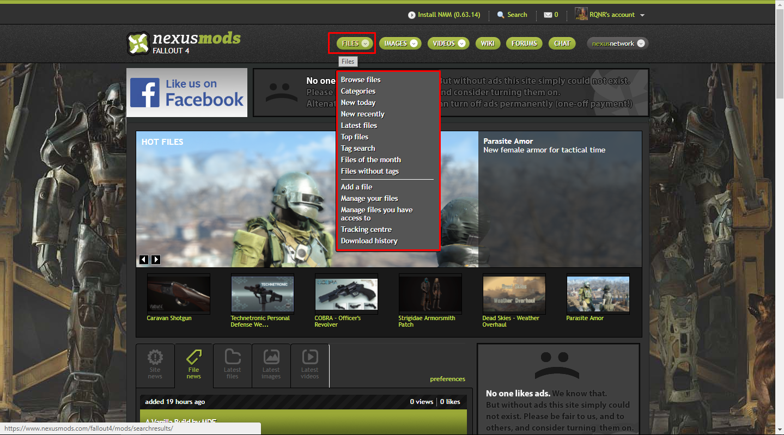Viewport: 784px width, 435px height.
Task: Choose New recently in the Files menu
Action: click(362, 114)
